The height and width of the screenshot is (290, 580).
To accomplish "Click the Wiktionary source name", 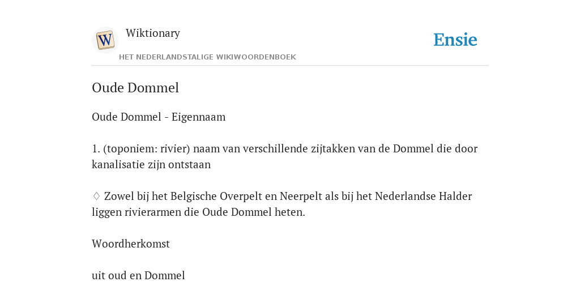I will (x=153, y=33).
